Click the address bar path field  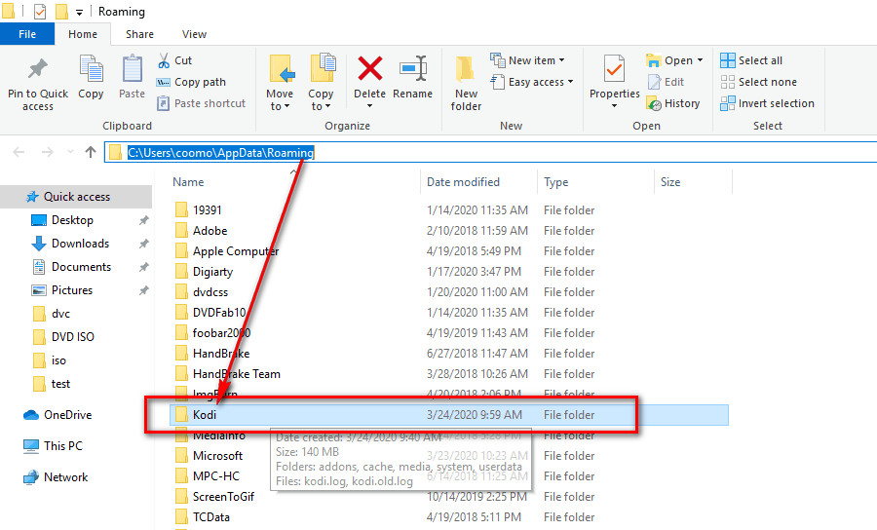point(487,152)
